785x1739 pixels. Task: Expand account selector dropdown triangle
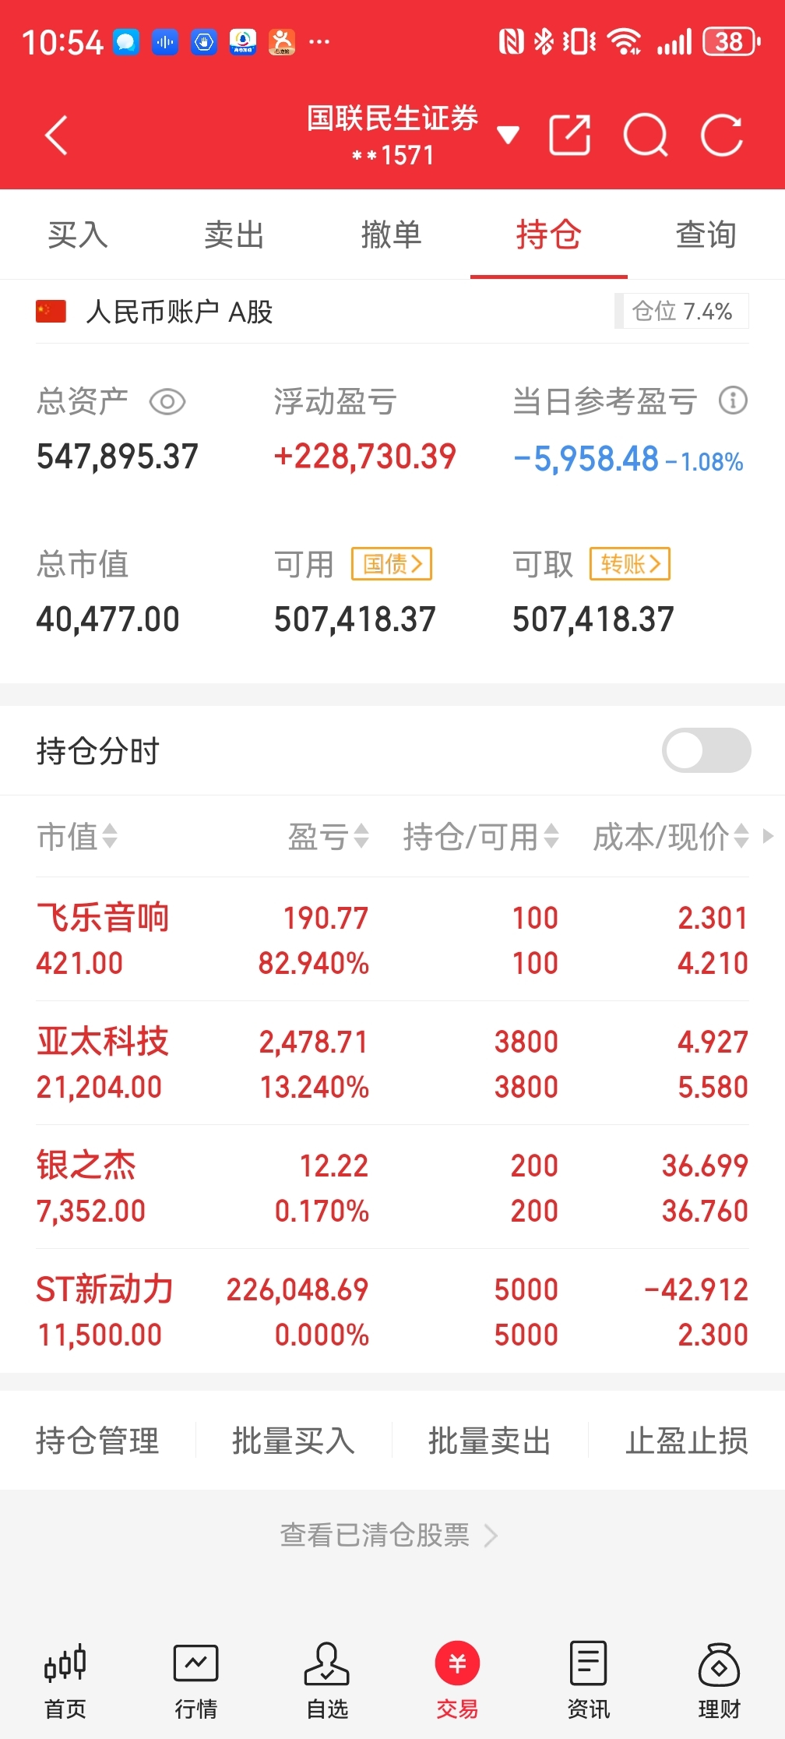tap(508, 136)
